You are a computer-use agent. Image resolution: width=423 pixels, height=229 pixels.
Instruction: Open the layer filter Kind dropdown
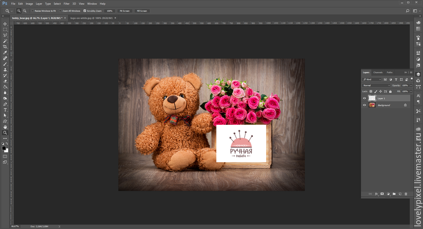click(x=372, y=80)
